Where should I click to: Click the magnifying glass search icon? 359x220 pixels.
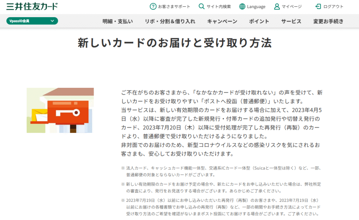point(202,6)
